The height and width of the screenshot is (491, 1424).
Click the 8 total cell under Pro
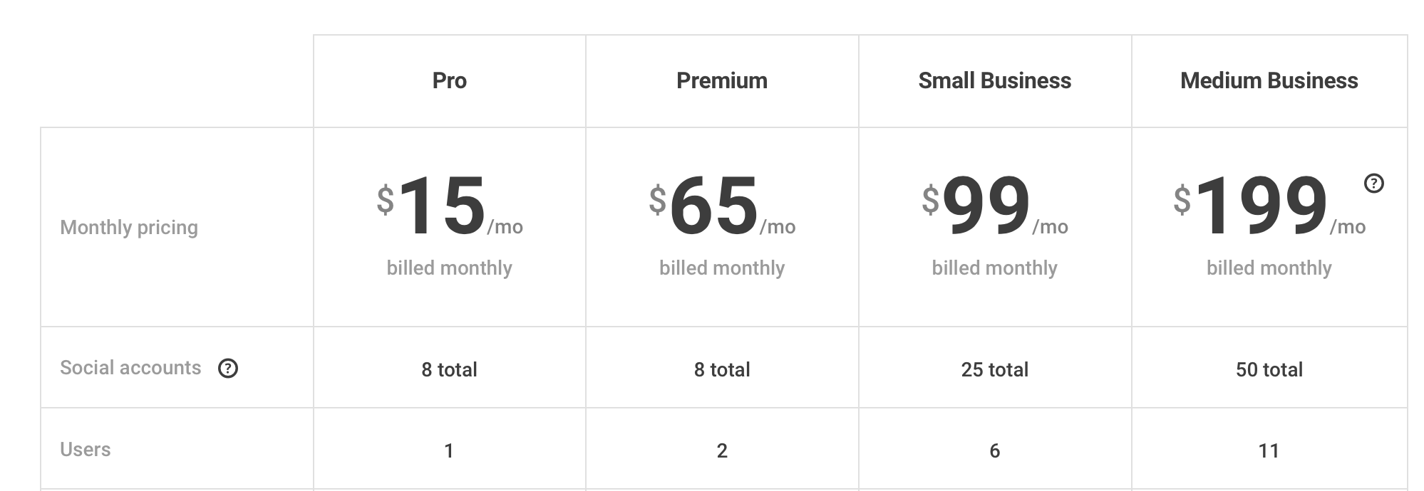tap(449, 369)
